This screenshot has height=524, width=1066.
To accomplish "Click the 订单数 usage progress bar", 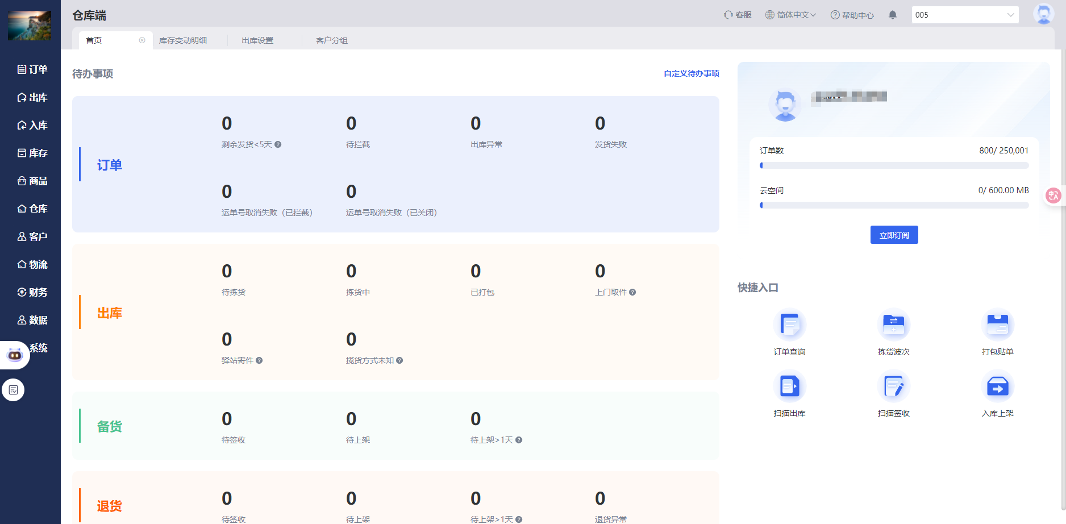I will point(894,165).
